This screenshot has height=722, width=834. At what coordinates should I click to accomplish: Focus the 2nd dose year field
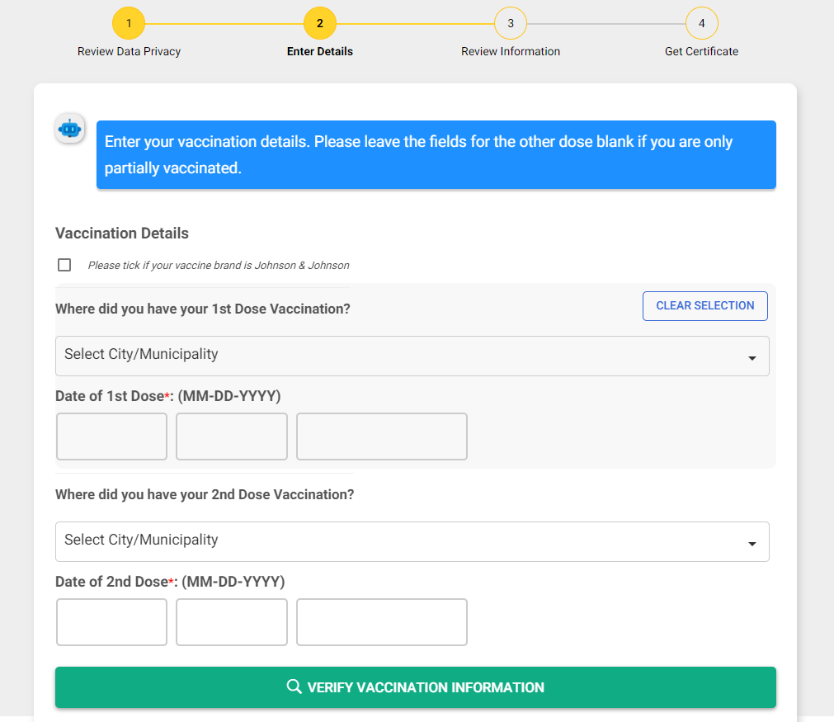382,622
